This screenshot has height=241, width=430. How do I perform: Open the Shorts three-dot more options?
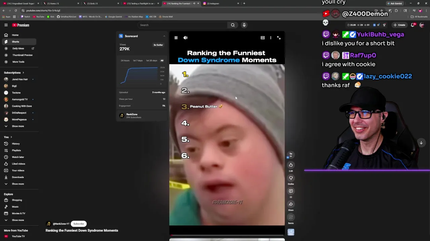(271, 38)
